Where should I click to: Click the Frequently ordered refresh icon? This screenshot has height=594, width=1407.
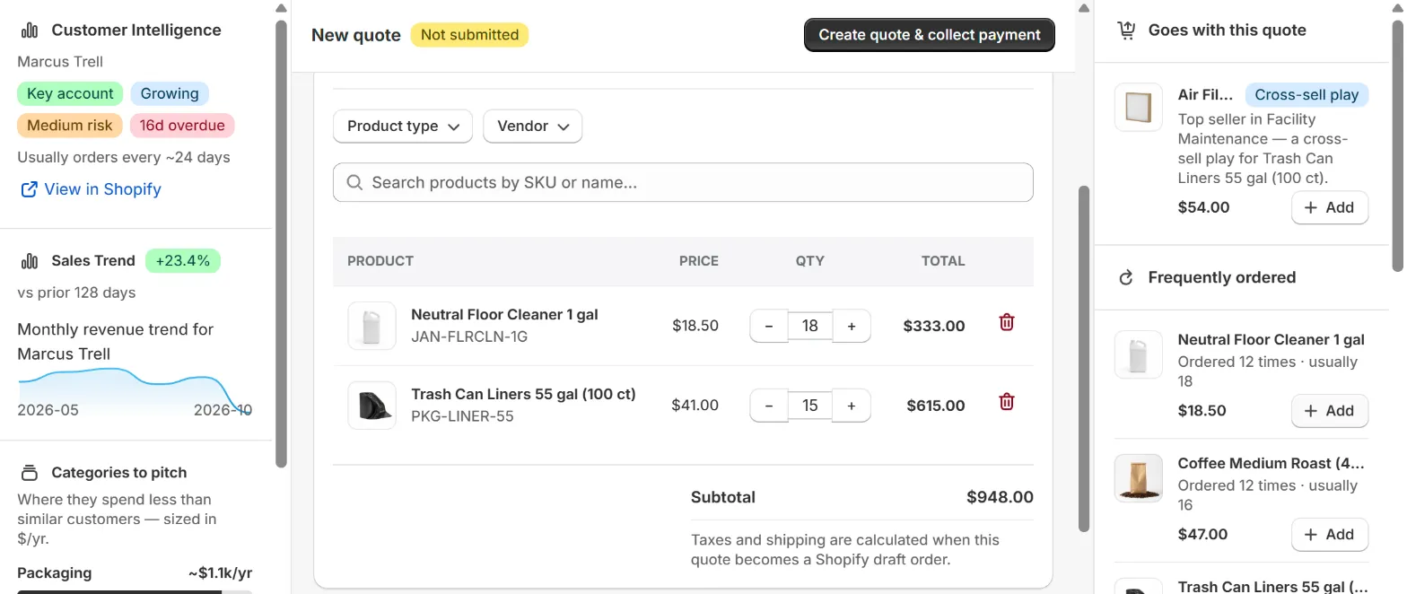click(x=1126, y=278)
